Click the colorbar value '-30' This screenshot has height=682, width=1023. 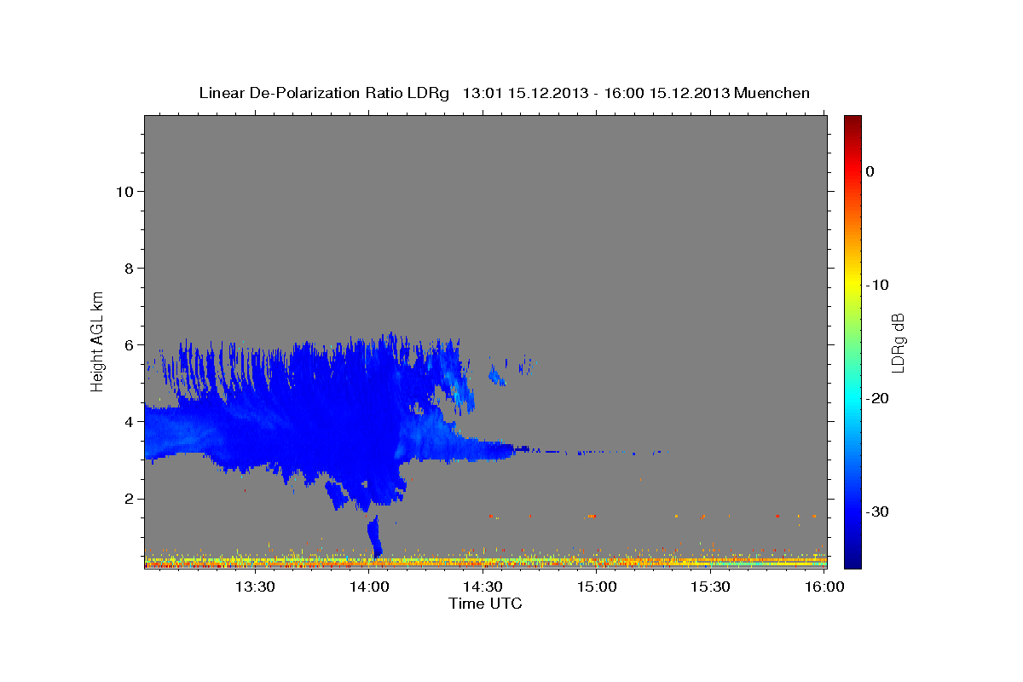[x=877, y=511]
